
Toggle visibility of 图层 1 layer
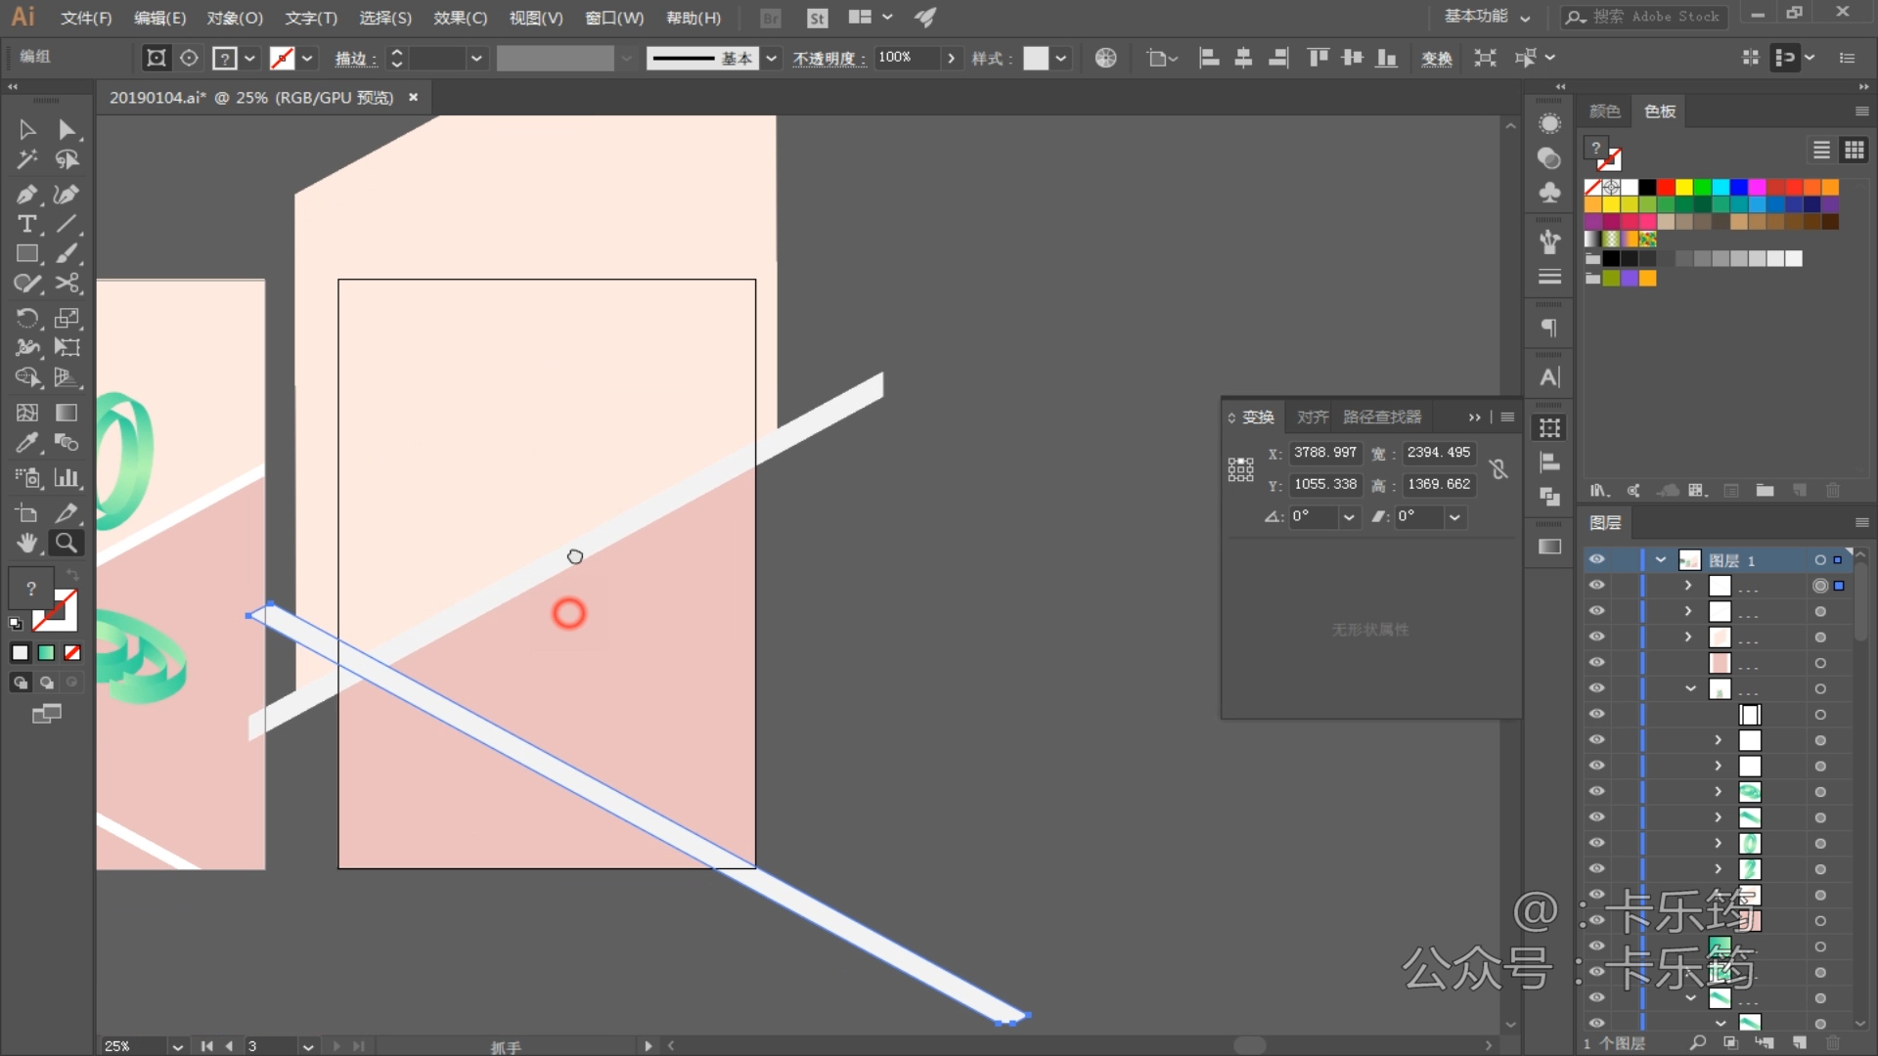1596,559
